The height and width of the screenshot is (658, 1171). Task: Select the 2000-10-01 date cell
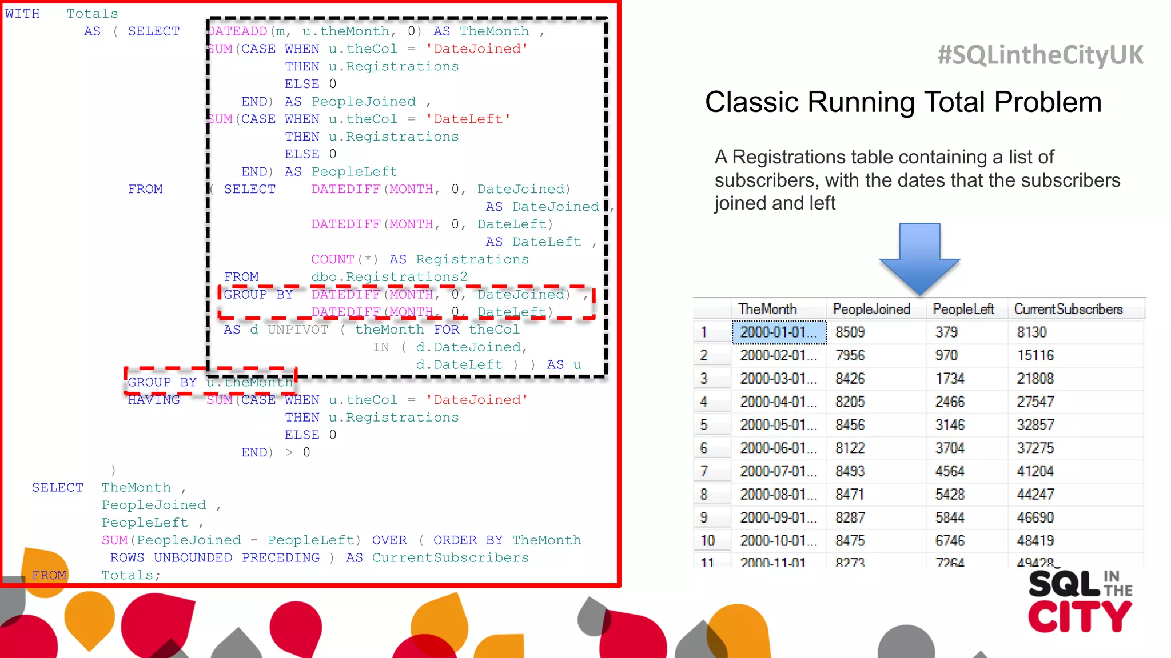(x=779, y=540)
